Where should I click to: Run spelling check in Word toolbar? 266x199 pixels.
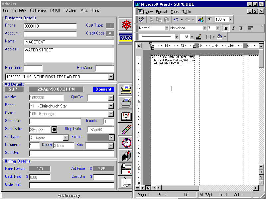click(x=141, y=20)
